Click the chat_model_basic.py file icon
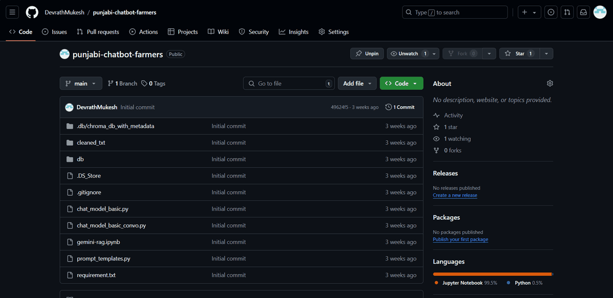This screenshot has width=613, height=298. click(x=70, y=209)
